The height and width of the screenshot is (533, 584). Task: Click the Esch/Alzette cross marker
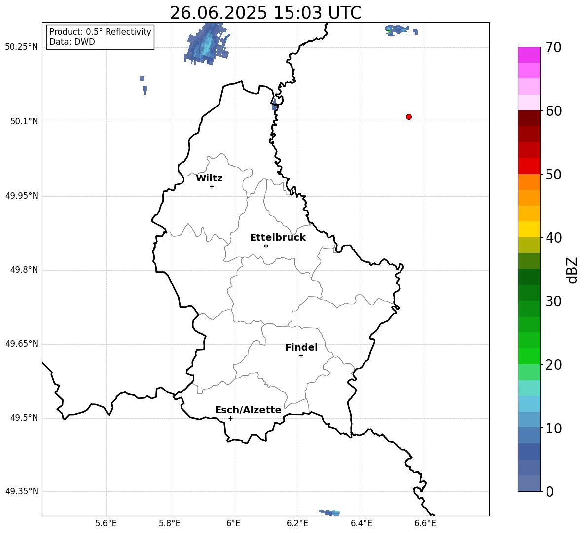230,418
